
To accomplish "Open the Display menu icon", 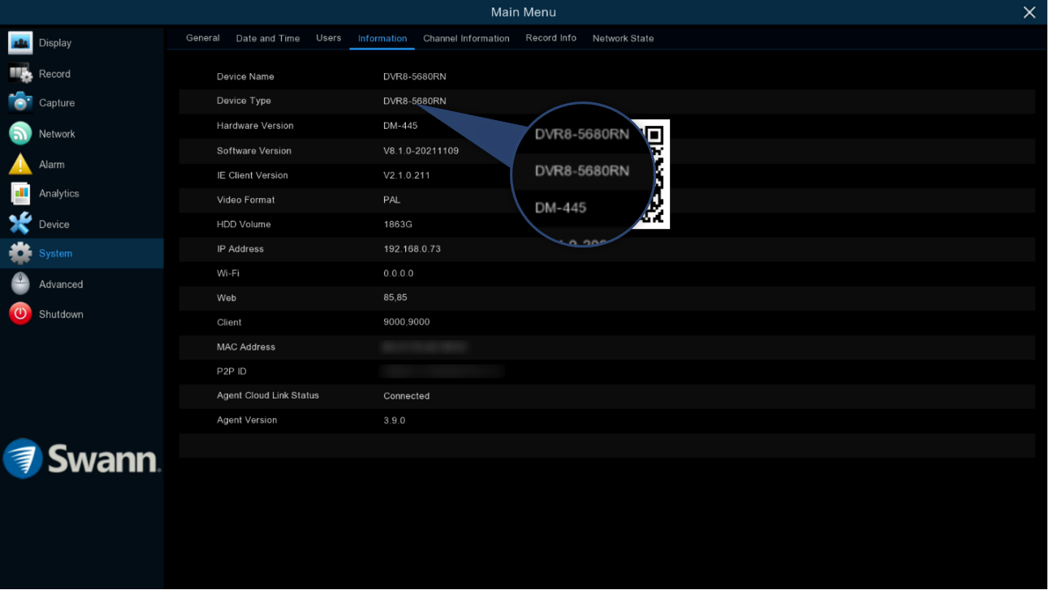I will (20, 43).
